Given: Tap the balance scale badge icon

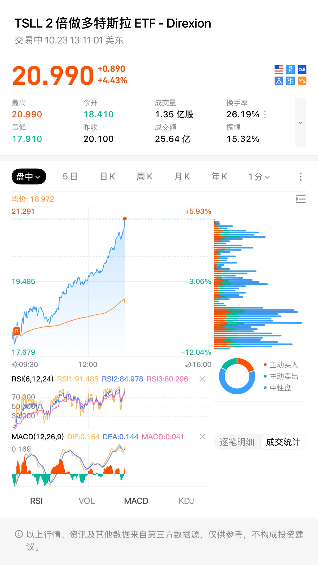Looking at the screenshot, I should [290, 81].
